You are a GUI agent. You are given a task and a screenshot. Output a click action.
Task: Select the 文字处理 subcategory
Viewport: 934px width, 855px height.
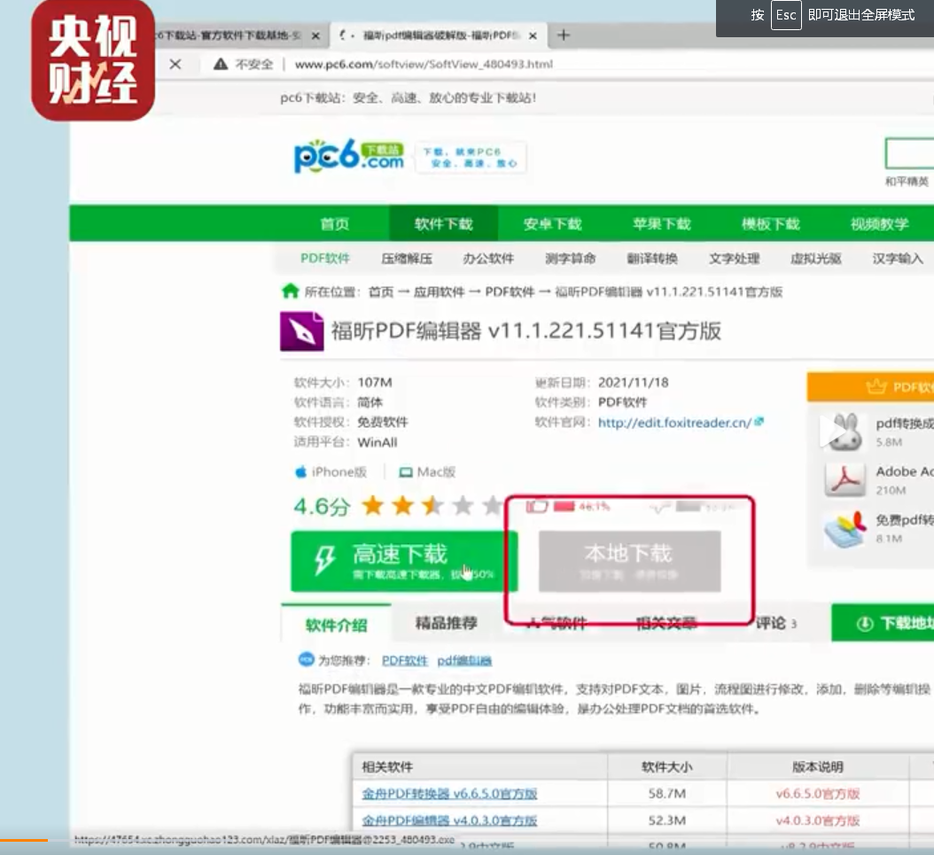click(x=735, y=259)
